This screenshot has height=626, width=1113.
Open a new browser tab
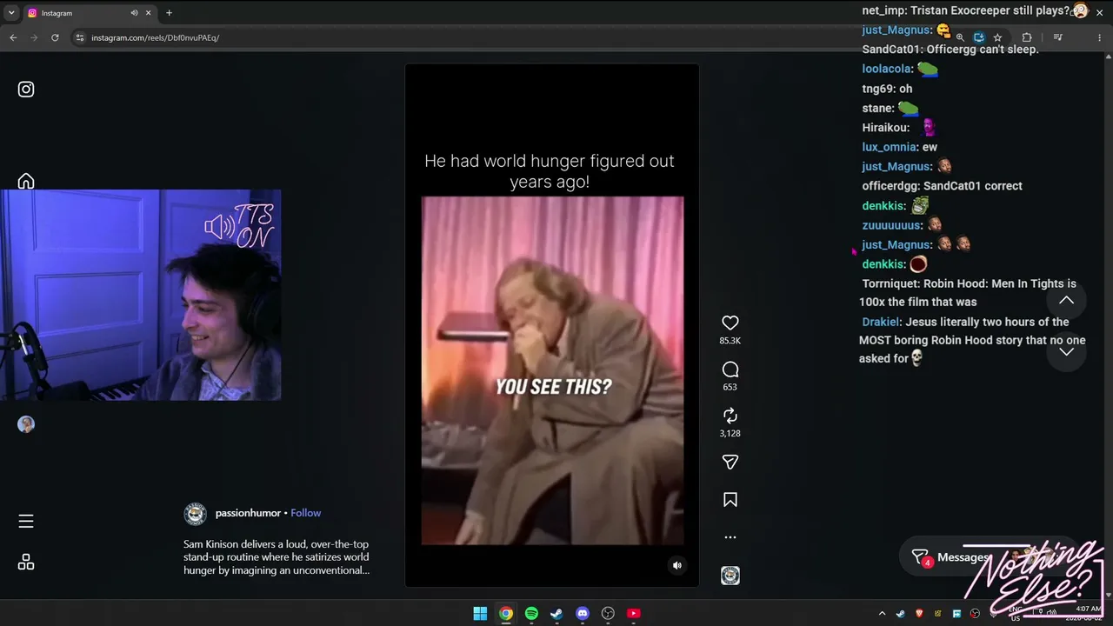tap(169, 13)
